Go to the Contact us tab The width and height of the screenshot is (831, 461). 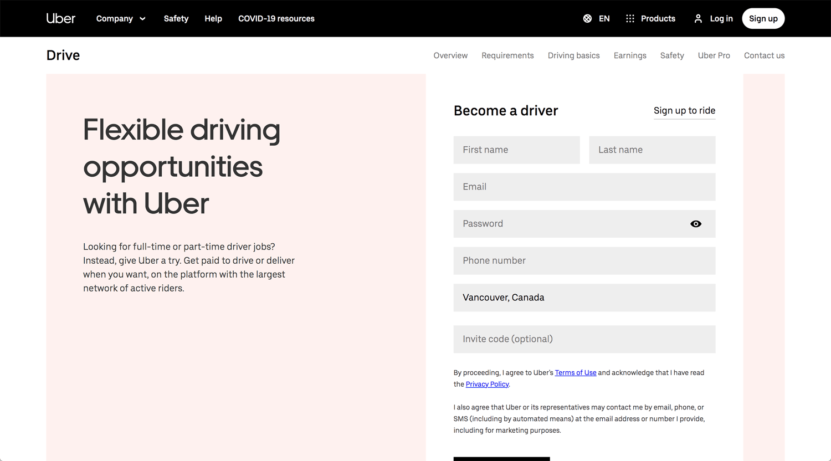765,55
